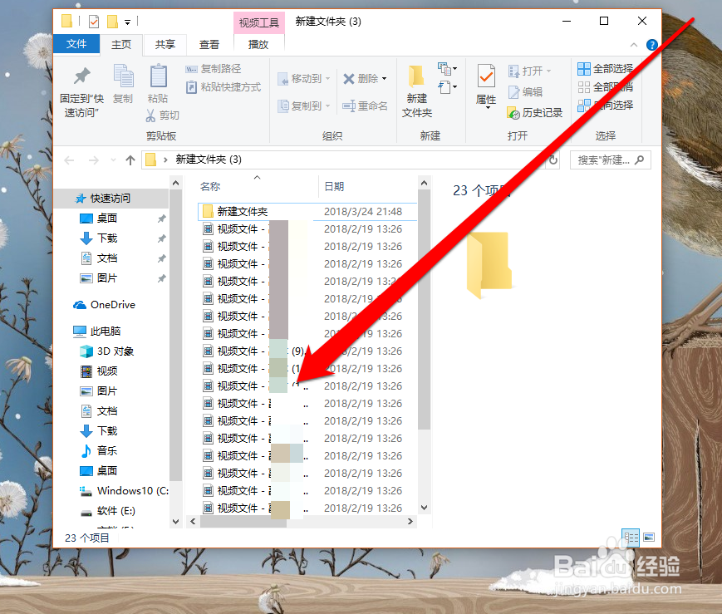Viewport: 722px width, 614px height.
Task: Click the History icon in ribbon
Action: [x=513, y=113]
